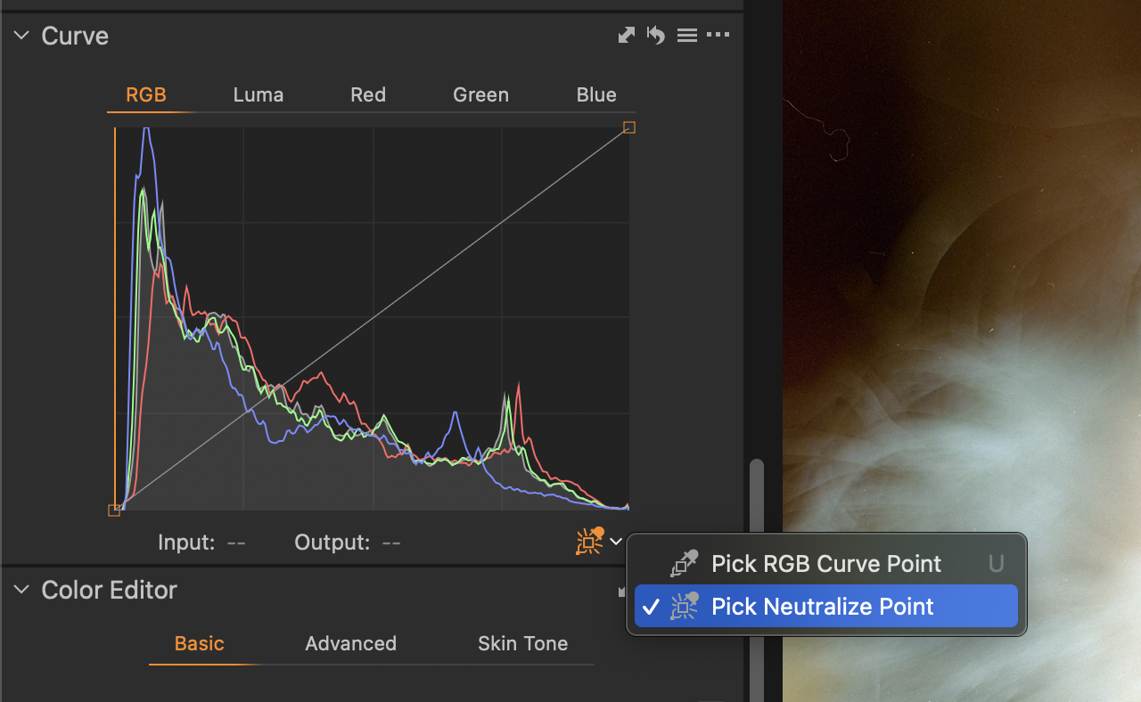Collapse the Curve panel chevron
This screenshot has height=702, width=1141.
click(21, 36)
